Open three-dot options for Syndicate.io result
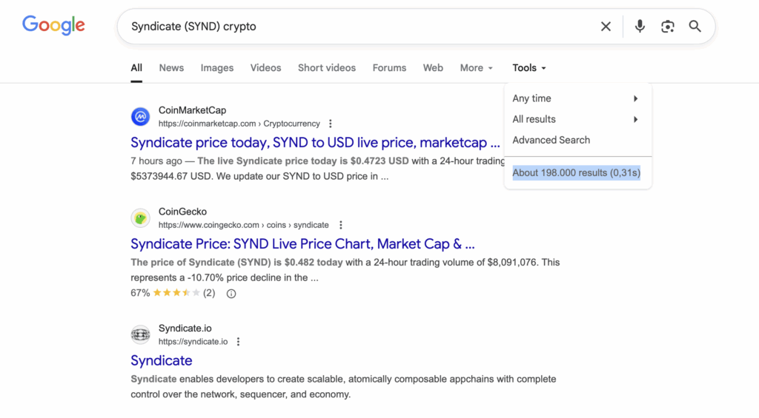The width and height of the screenshot is (759, 418). (239, 342)
